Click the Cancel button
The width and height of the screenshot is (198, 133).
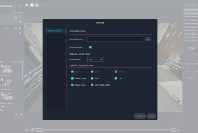[140, 116]
